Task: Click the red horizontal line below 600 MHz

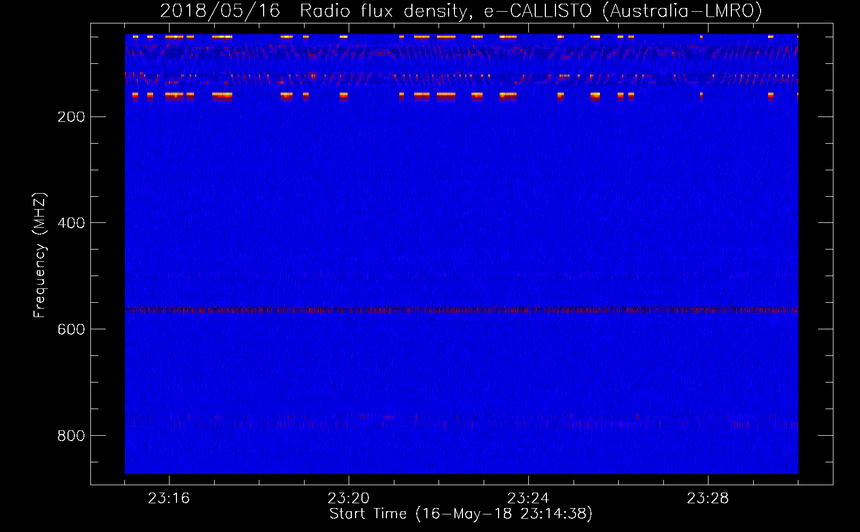Action: coord(461,310)
